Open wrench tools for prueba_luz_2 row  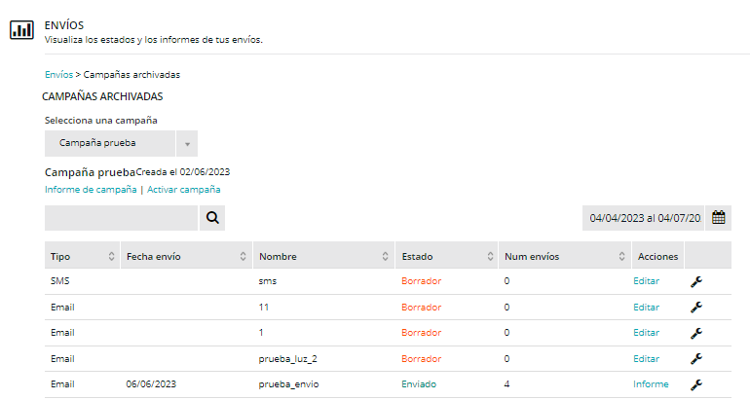coord(696,359)
